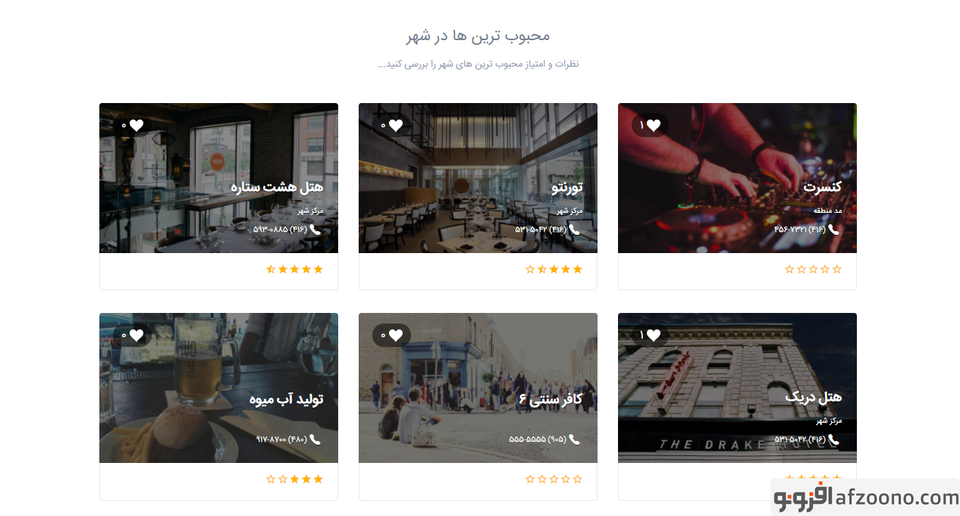The height and width of the screenshot is (516, 960).
Task: Click the star rating under کنسرت card
Action: tap(813, 270)
